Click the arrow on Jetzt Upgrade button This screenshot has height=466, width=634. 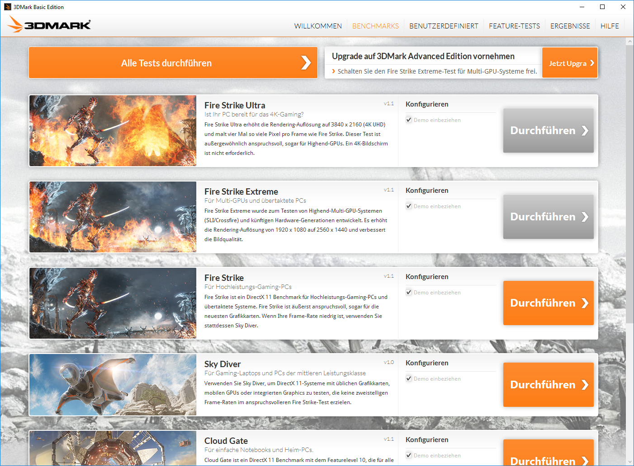click(592, 63)
